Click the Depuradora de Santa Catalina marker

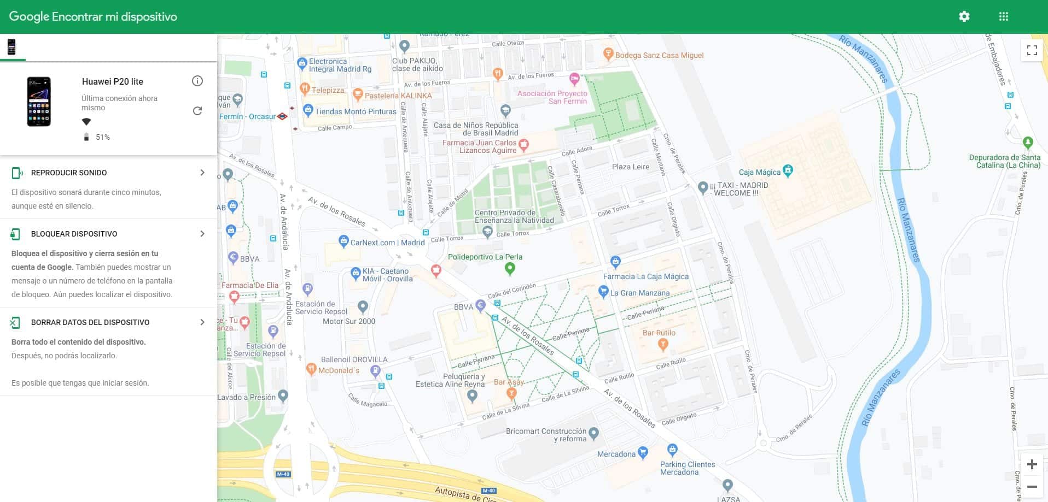1028,143
